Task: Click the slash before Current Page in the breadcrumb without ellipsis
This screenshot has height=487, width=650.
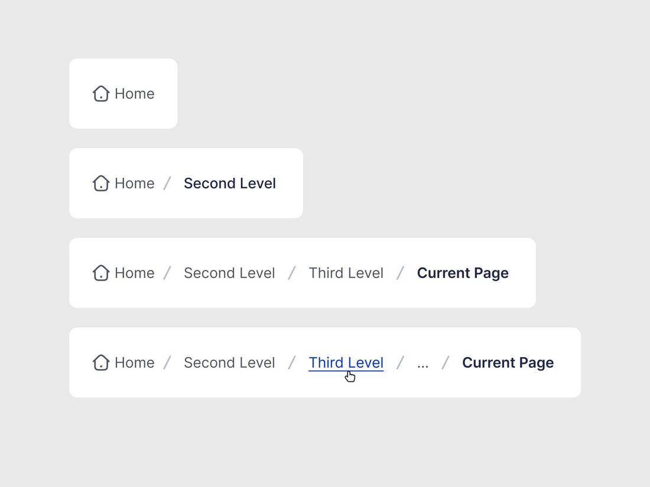Action: tap(400, 273)
